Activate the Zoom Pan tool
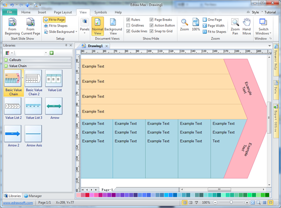The width and height of the screenshot is (281, 208). coord(235,27)
